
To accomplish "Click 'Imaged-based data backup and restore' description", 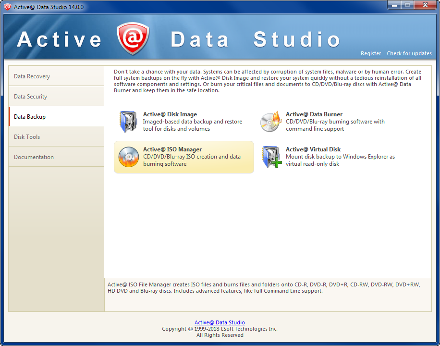I will (193, 122).
